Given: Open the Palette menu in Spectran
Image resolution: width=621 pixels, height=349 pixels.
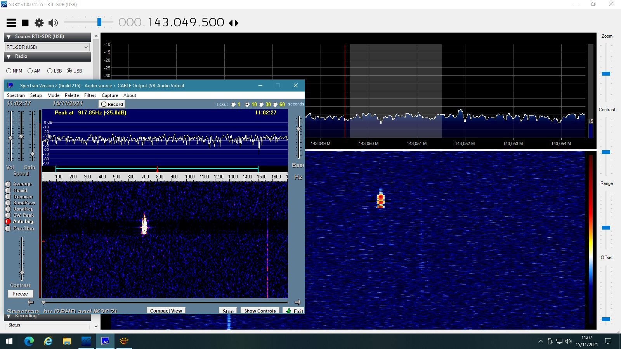Looking at the screenshot, I should pyautogui.click(x=71, y=95).
